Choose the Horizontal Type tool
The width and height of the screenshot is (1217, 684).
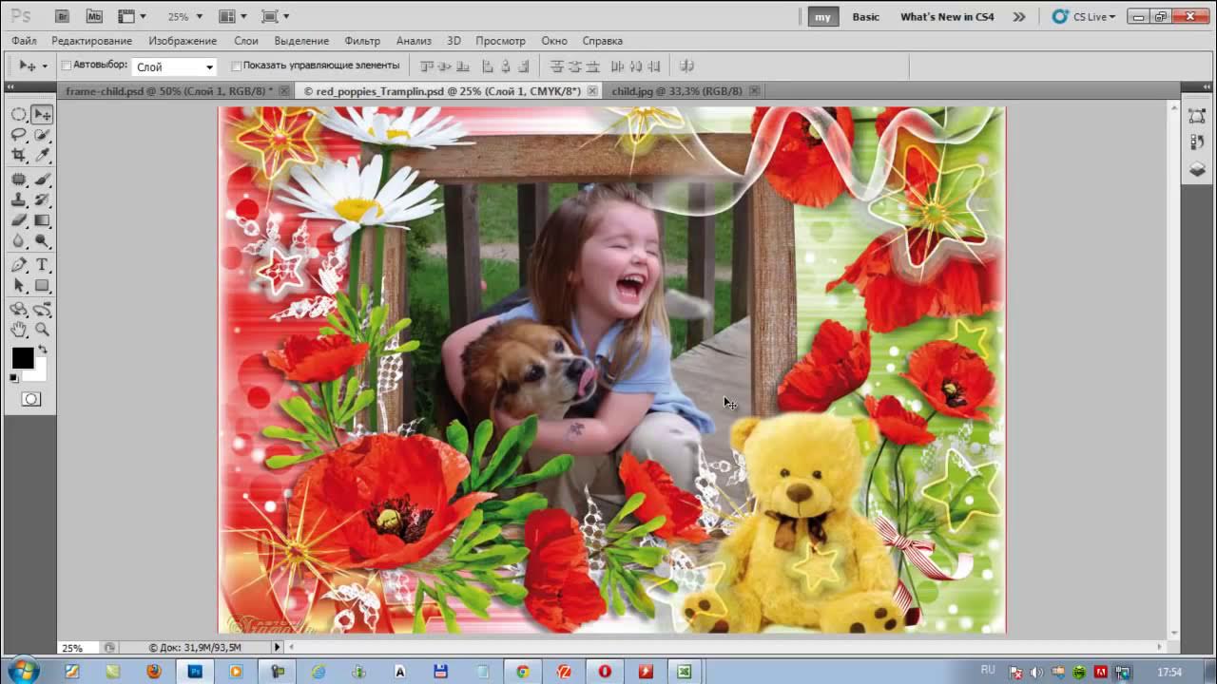pos(42,265)
